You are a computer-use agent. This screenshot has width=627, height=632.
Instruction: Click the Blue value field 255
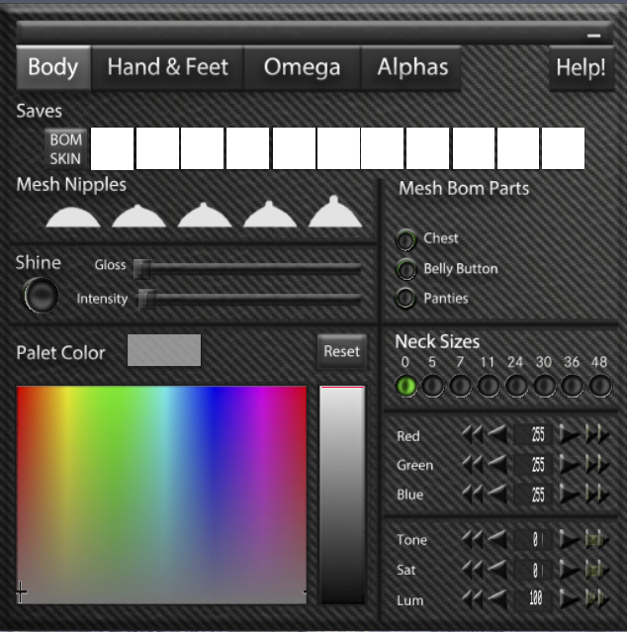[x=533, y=495]
